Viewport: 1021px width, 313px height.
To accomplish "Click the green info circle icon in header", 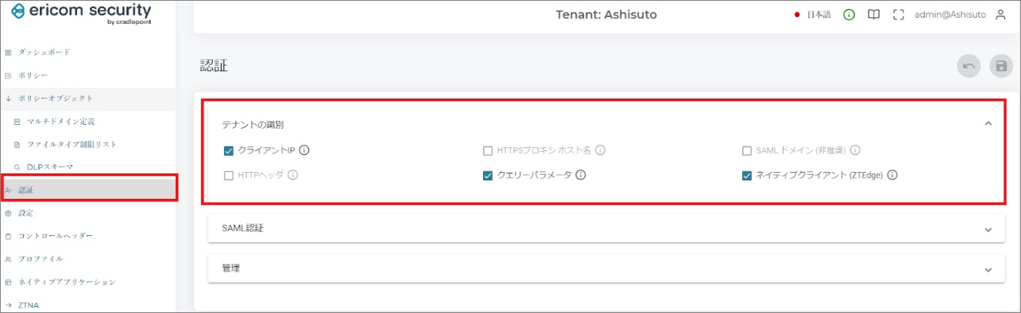I will [849, 15].
